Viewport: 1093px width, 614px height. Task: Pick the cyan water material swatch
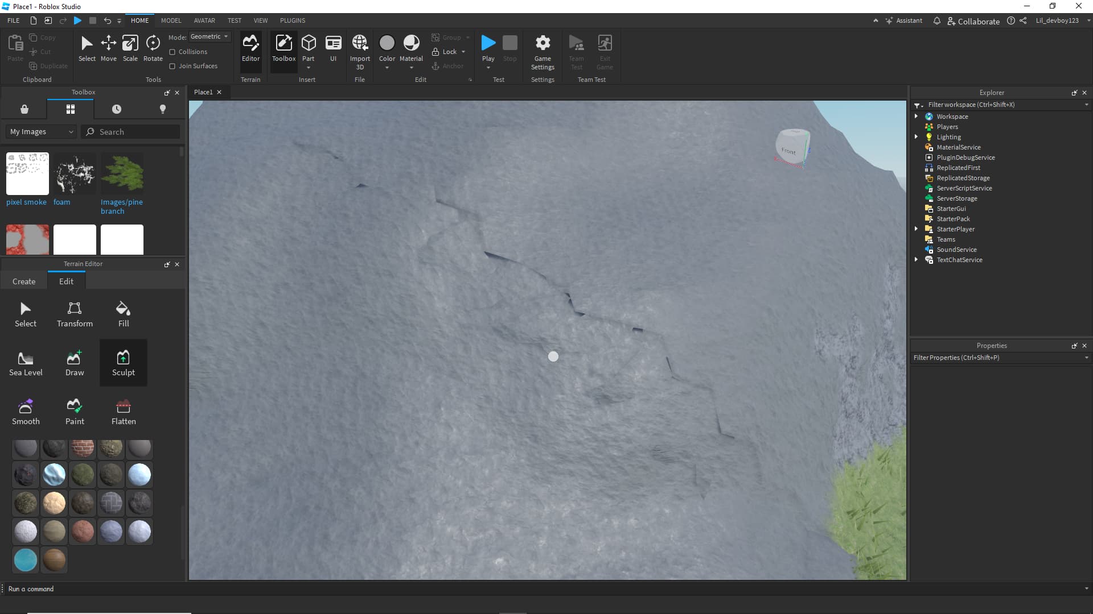(x=26, y=560)
